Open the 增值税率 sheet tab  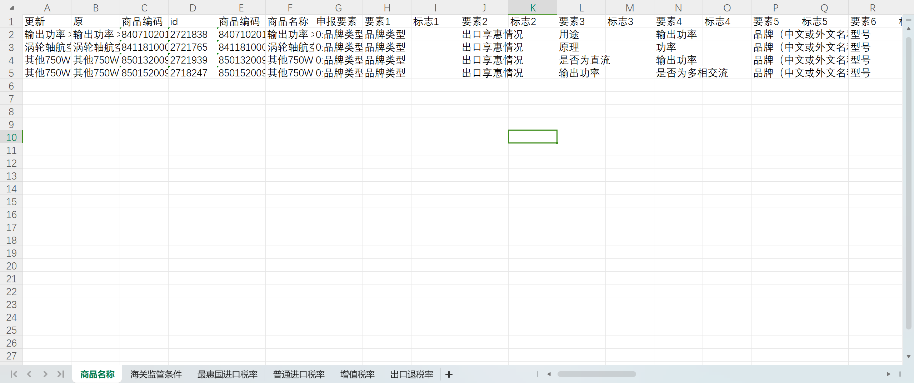(x=358, y=374)
